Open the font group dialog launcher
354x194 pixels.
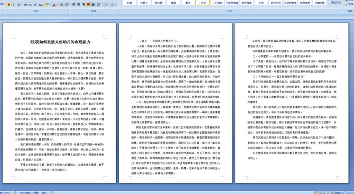[68, 11]
